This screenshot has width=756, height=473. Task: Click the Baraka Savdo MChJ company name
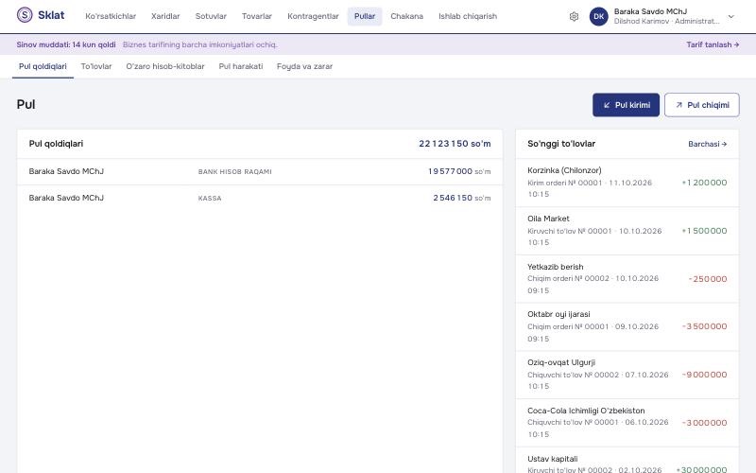(x=650, y=11)
